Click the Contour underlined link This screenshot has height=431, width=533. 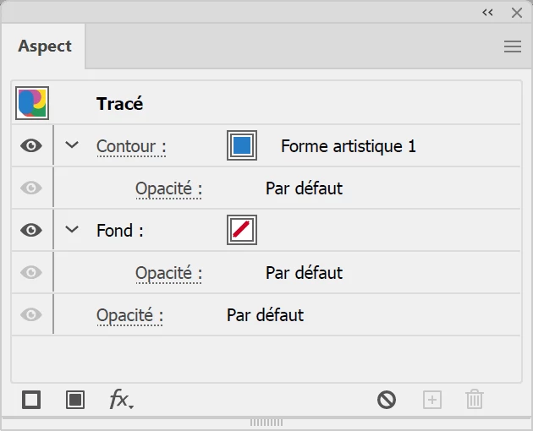click(x=130, y=146)
